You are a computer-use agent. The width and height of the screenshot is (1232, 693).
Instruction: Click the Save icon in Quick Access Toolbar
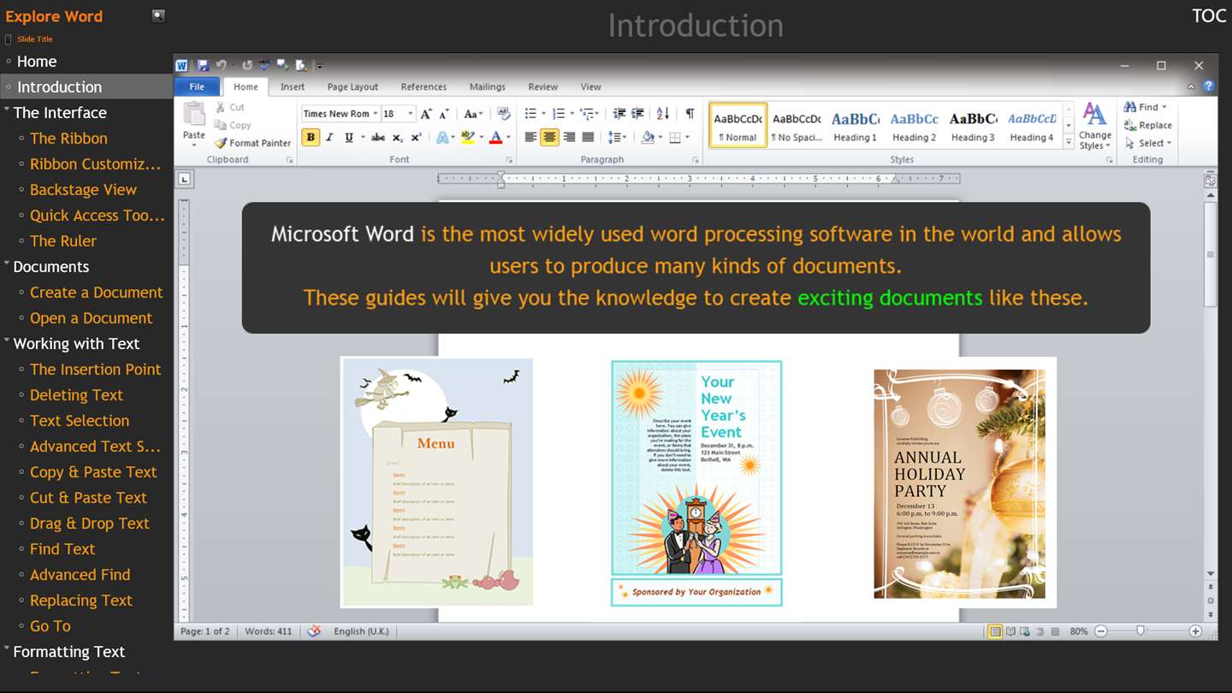[203, 65]
